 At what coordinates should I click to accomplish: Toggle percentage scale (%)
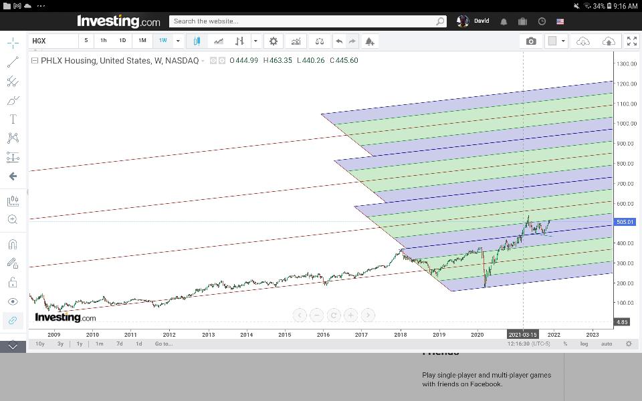point(566,344)
